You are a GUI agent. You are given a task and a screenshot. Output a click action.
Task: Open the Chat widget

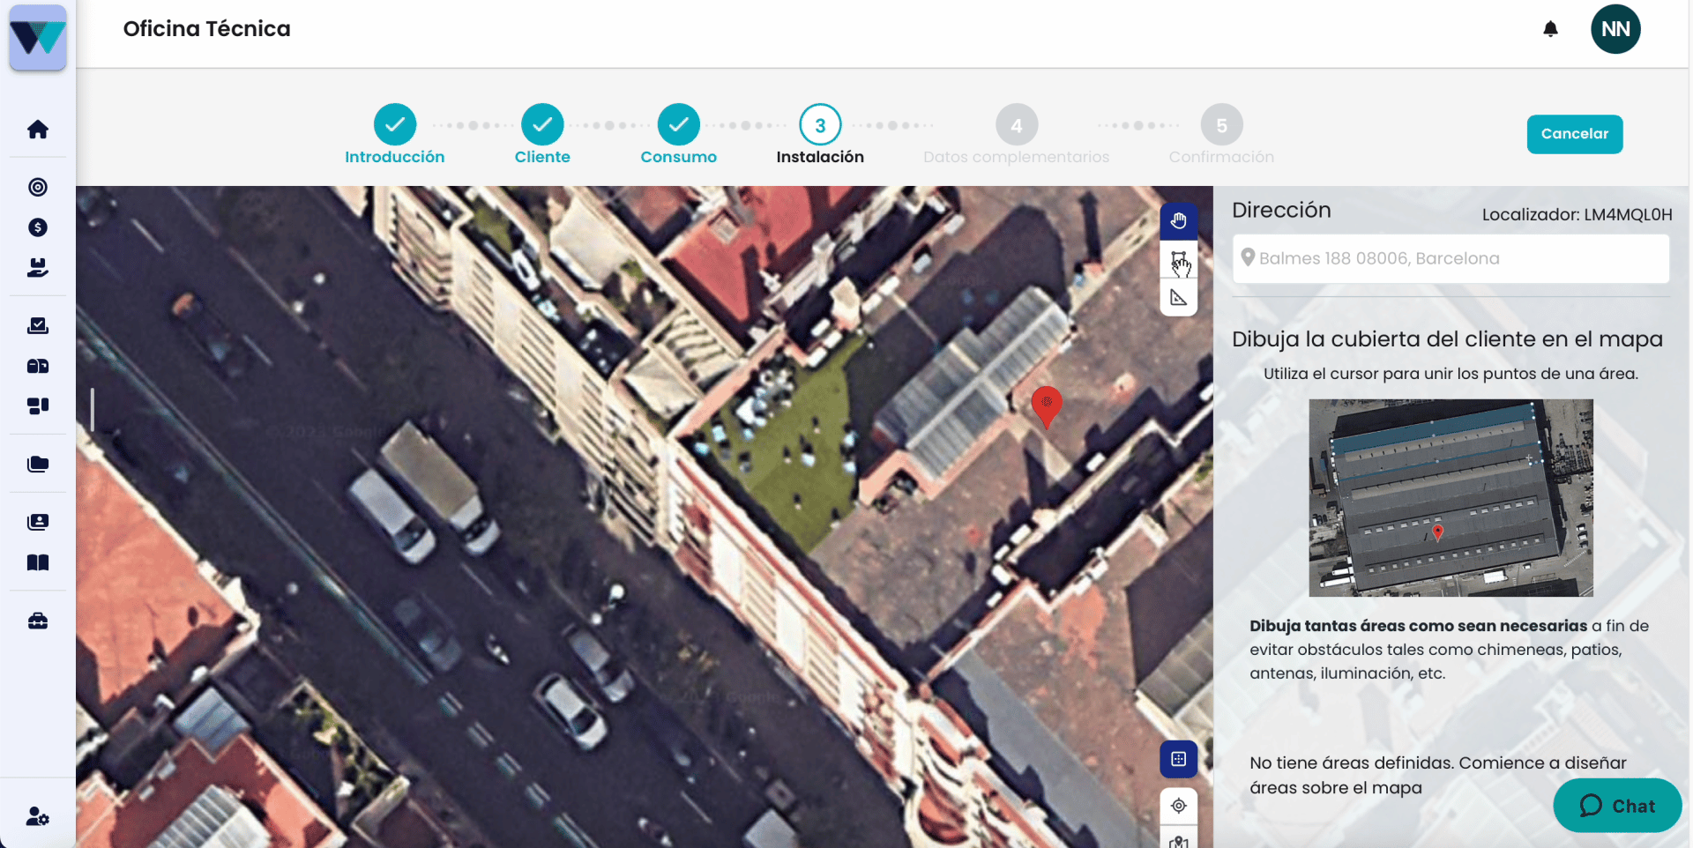pyautogui.click(x=1617, y=806)
